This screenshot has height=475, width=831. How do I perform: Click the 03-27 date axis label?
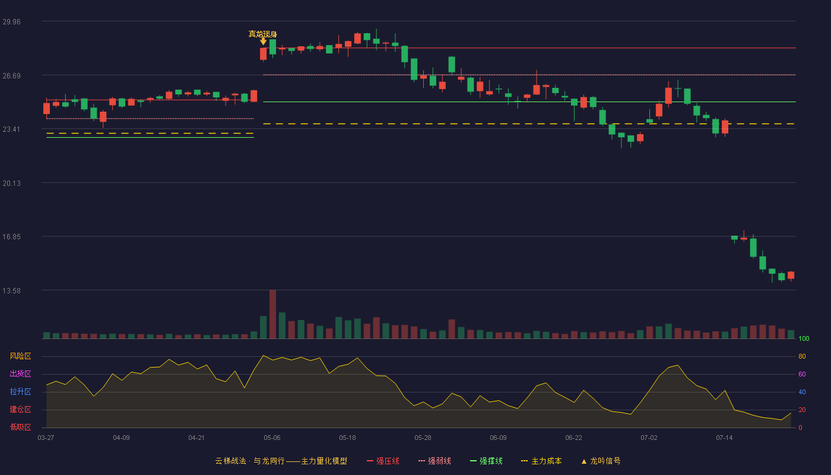46,438
